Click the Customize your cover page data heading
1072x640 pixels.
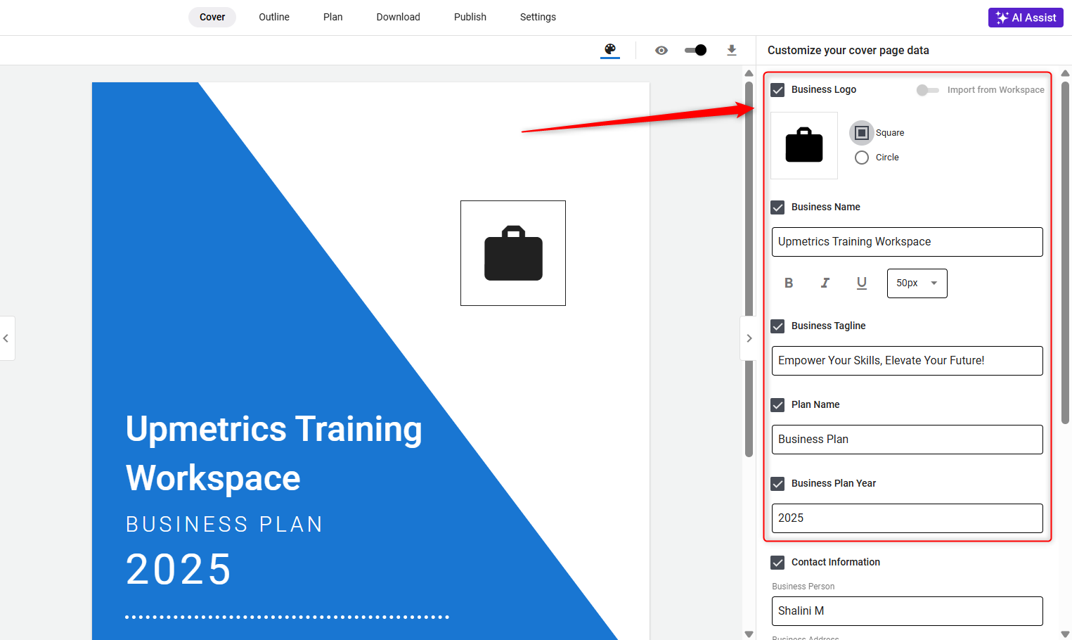pos(848,51)
